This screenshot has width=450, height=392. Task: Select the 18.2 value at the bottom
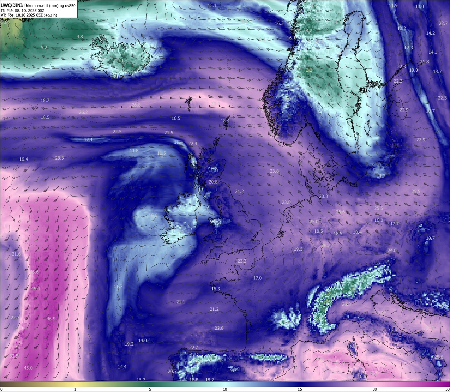[210, 380]
